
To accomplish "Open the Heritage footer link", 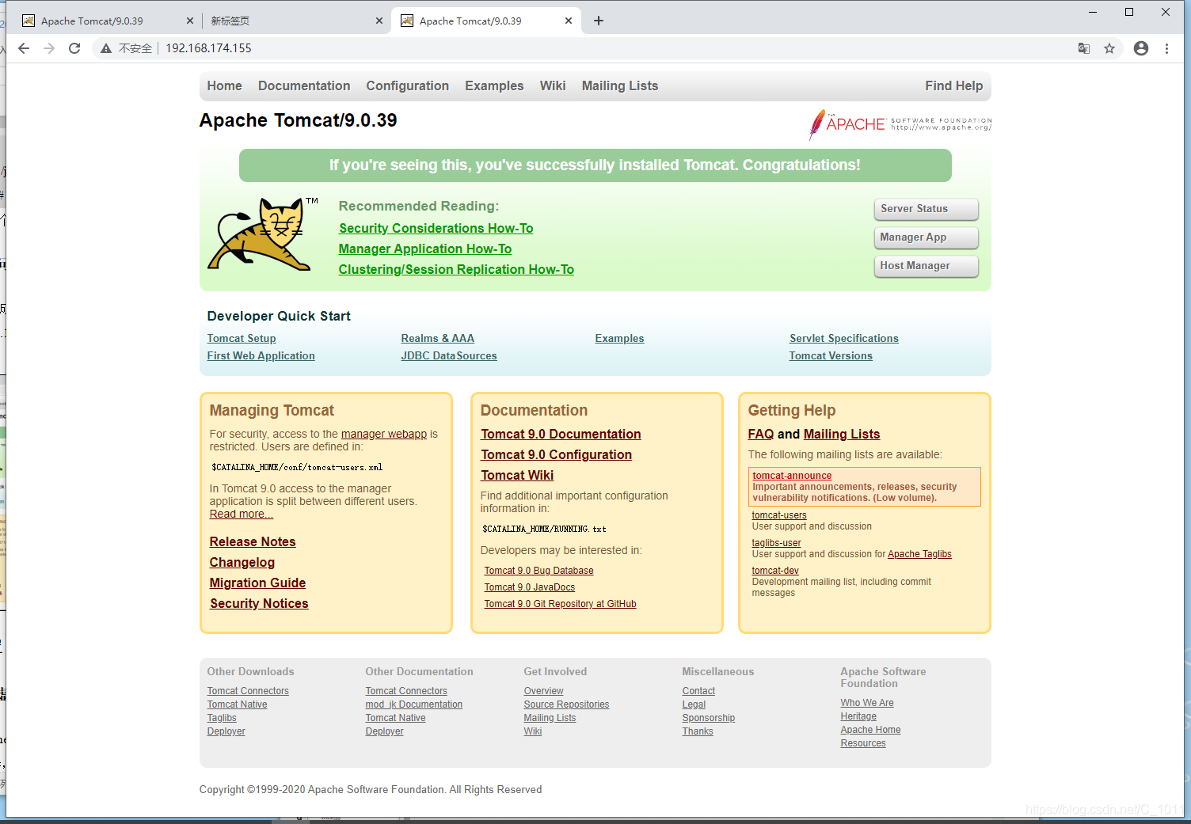I will [x=858, y=716].
